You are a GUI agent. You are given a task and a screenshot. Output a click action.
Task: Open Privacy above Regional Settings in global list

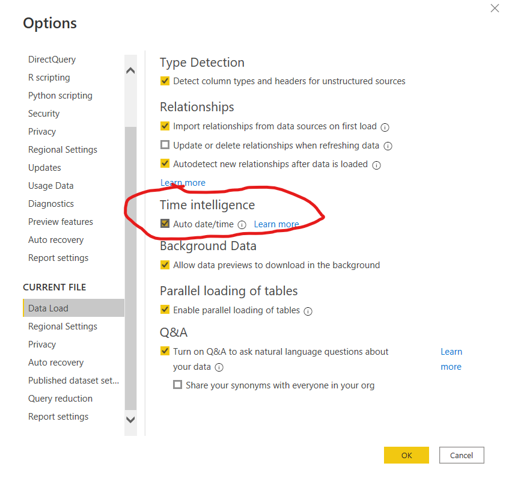42,132
